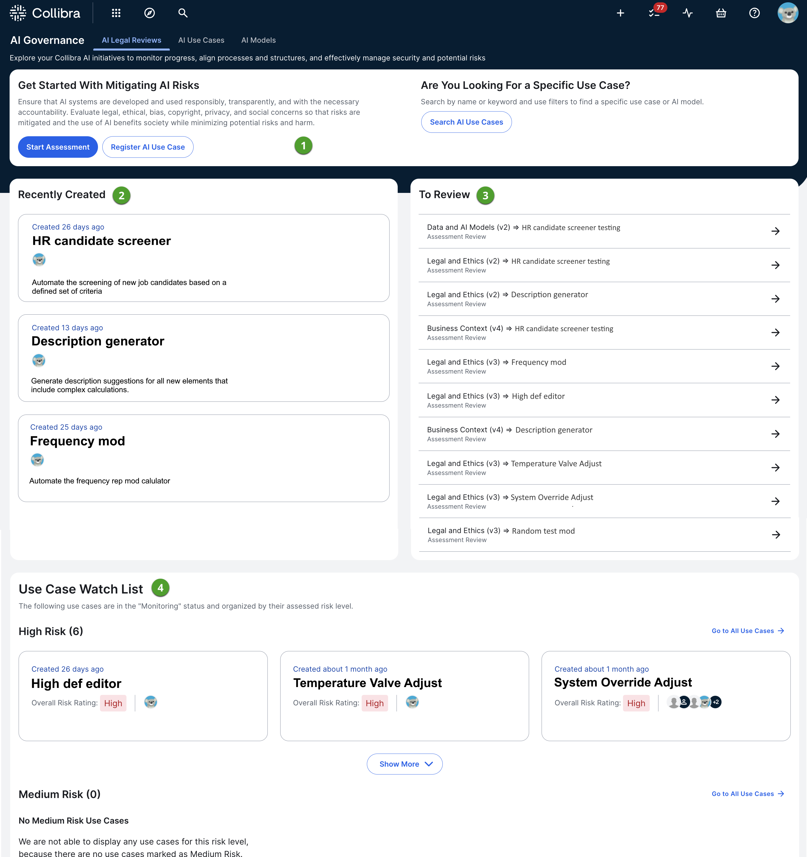Click the compass browse icon

pyautogui.click(x=149, y=13)
